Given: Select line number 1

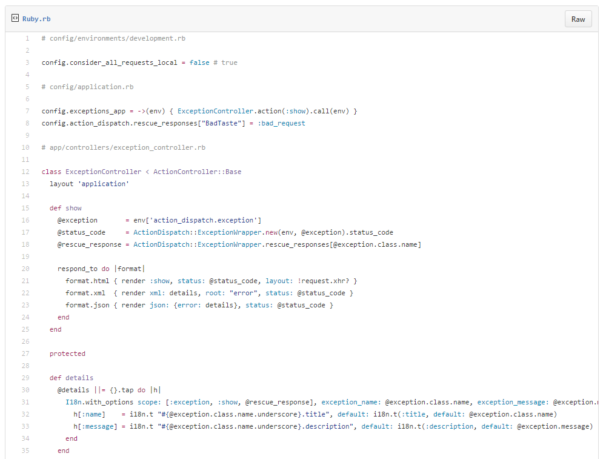Looking at the screenshot, I should (27, 38).
